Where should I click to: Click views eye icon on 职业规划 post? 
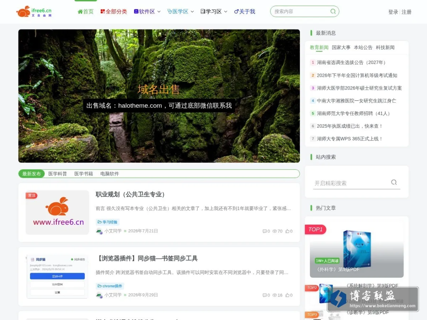tap(275, 231)
